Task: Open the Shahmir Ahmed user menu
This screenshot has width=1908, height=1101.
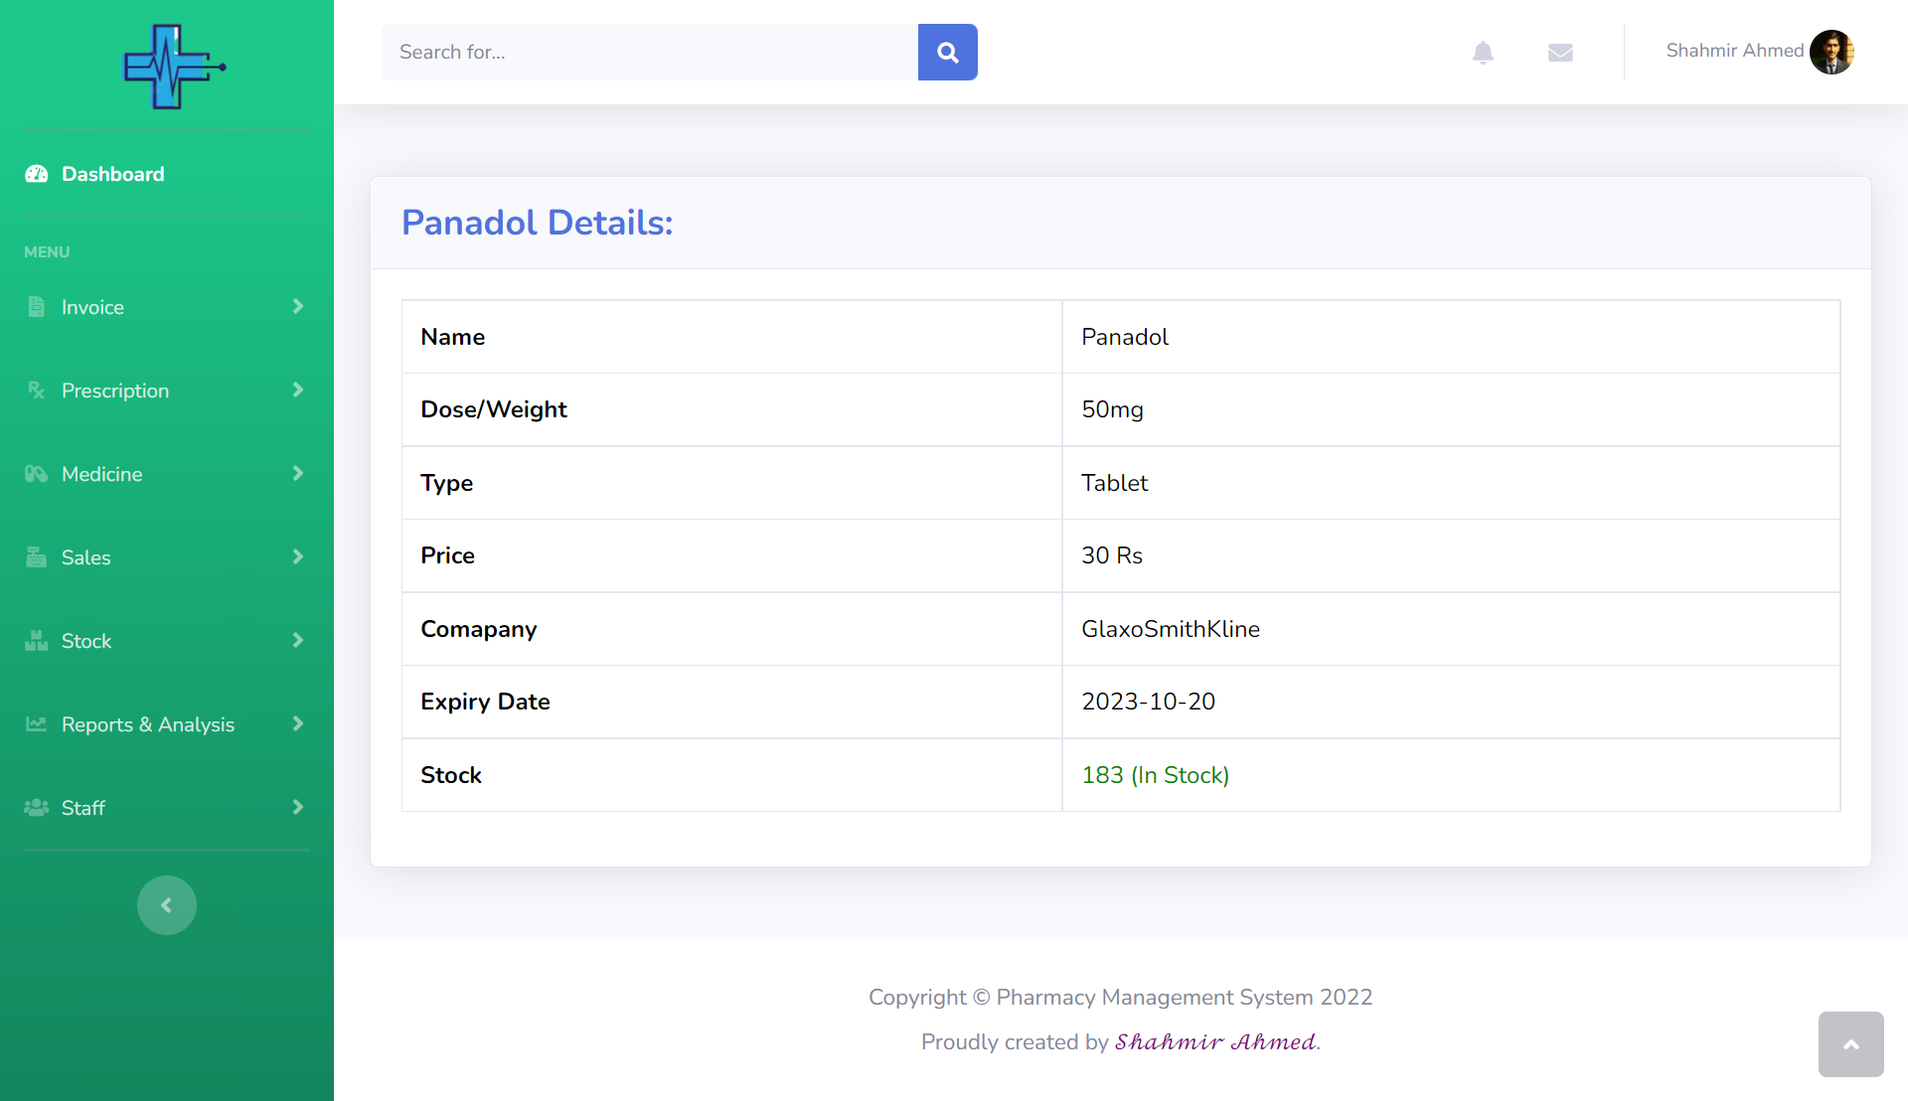Action: [x=1734, y=51]
